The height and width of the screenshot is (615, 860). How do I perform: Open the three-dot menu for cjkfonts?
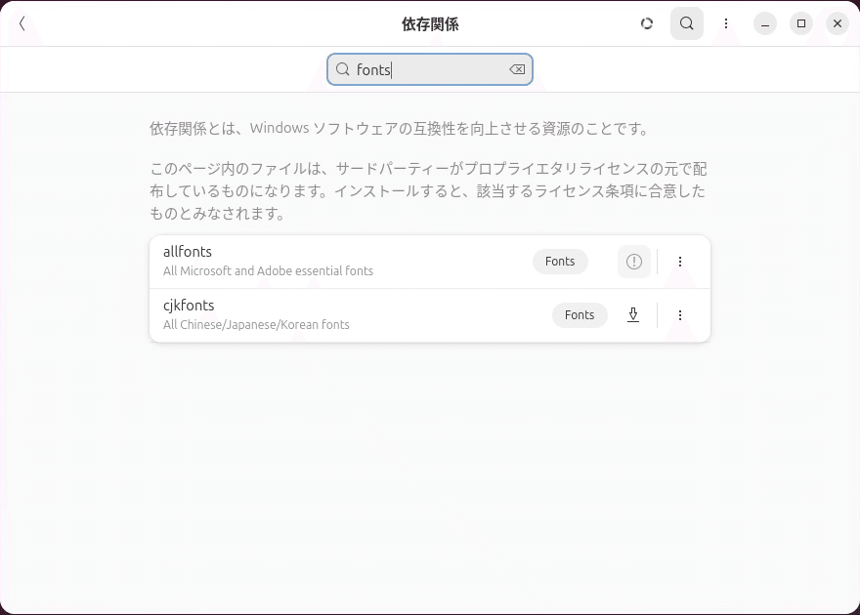(x=680, y=315)
